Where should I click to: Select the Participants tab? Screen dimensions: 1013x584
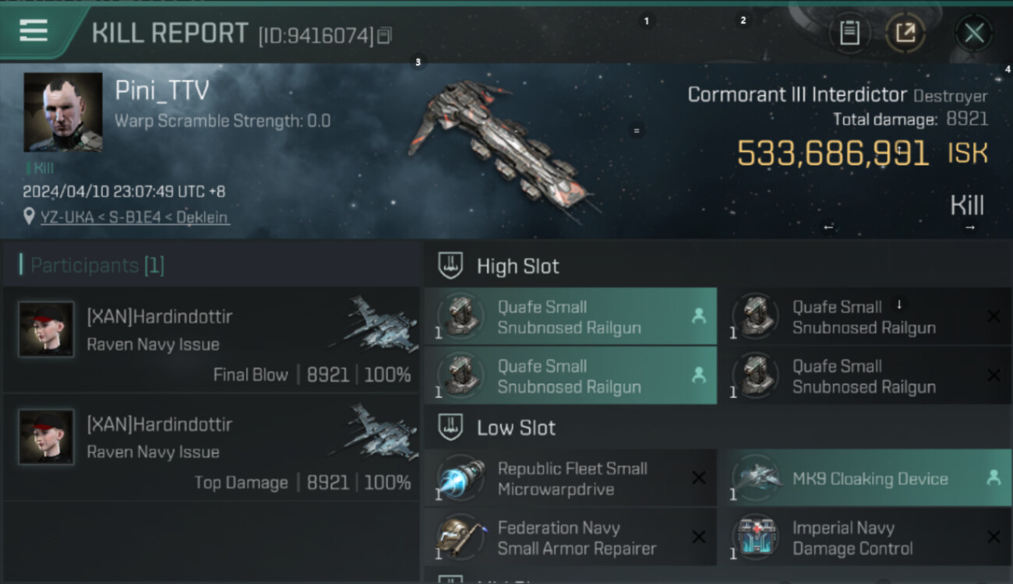[x=97, y=266]
